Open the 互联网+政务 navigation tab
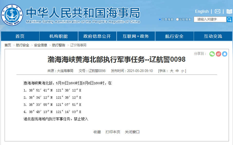233x145 pixels. click(136, 36)
